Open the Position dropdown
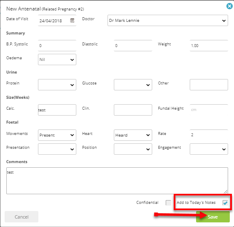This screenshot has width=234, height=227. 133,149
